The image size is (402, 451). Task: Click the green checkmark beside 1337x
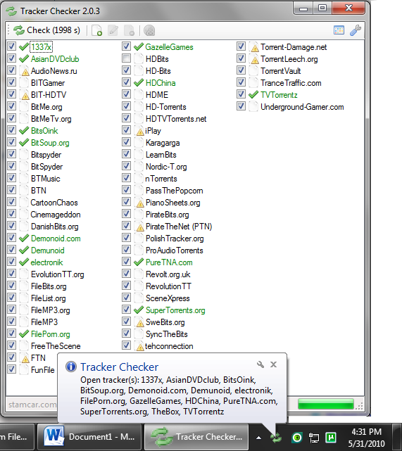(24, 47)
